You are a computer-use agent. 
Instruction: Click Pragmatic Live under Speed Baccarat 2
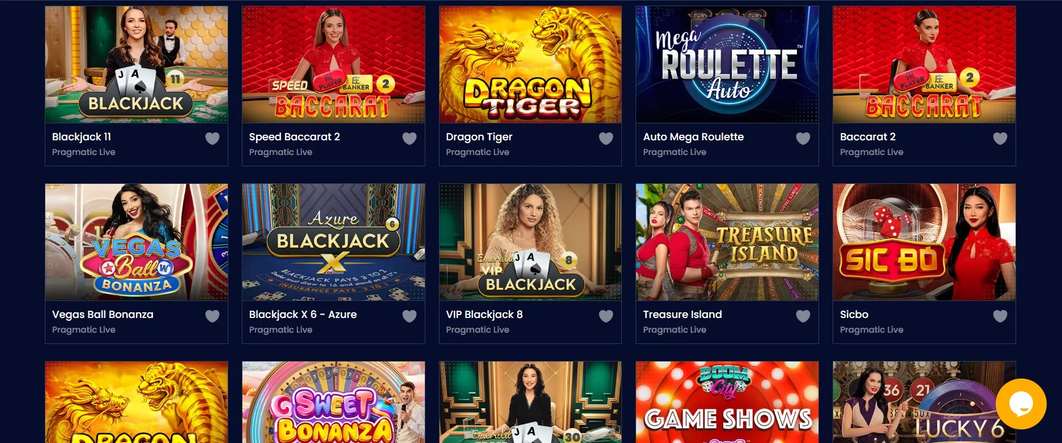tap(280, 152)
